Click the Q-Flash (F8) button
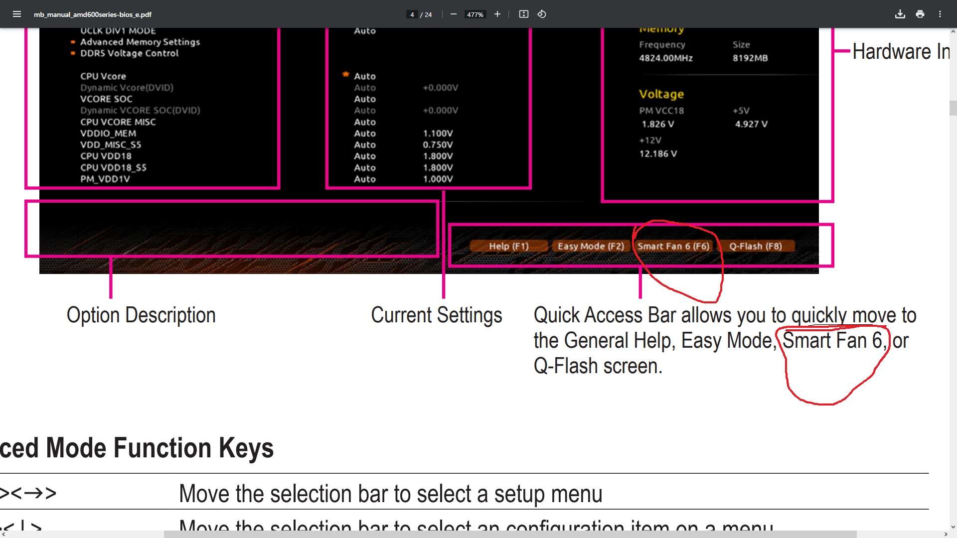Viewport: 957px width, 538px height. click(x=756, y=246)
